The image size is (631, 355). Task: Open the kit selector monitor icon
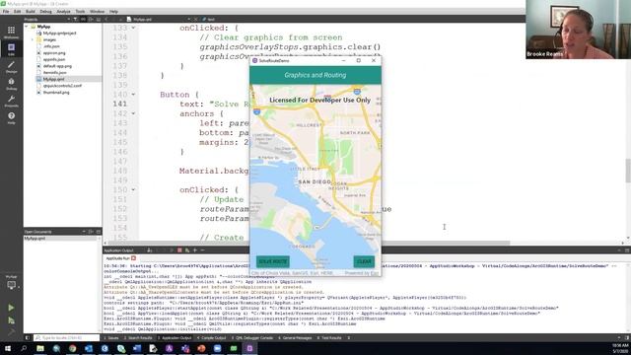point(11,285)
